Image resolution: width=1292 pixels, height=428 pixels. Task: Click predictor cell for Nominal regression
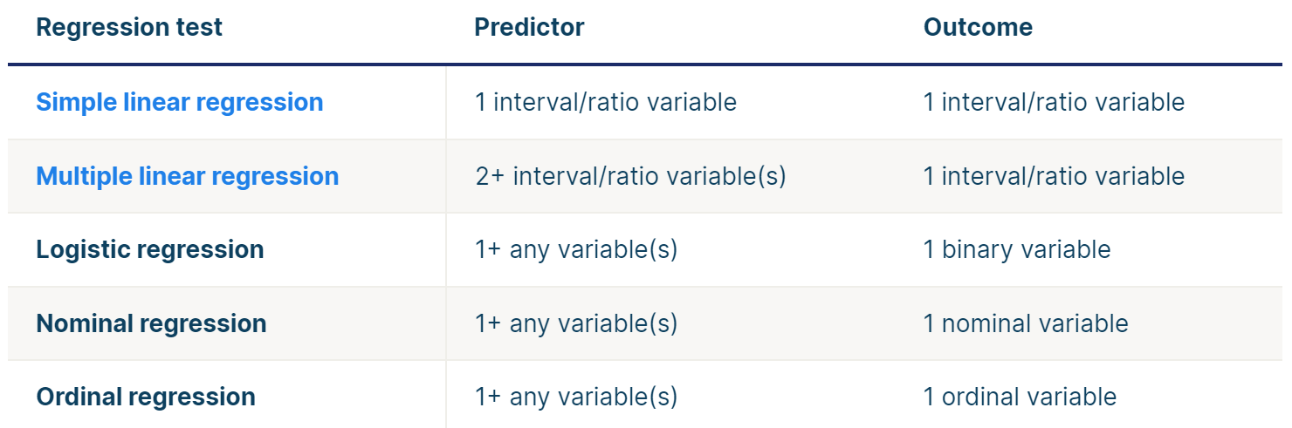pos(576,323)
